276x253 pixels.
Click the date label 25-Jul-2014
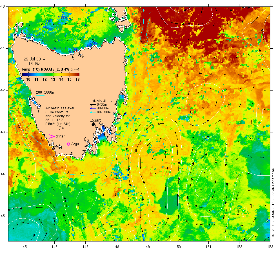tap(34, 59)
